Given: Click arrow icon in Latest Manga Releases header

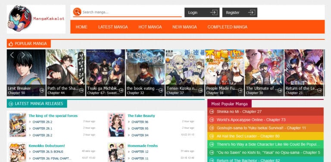Looking at the screenshot, I should (11, 104).
